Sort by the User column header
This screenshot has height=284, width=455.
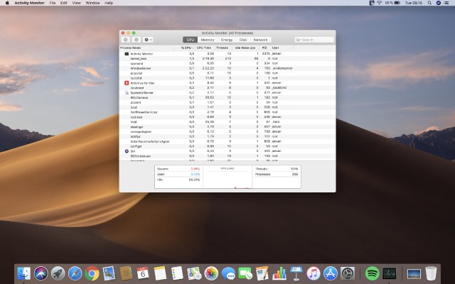282,48
